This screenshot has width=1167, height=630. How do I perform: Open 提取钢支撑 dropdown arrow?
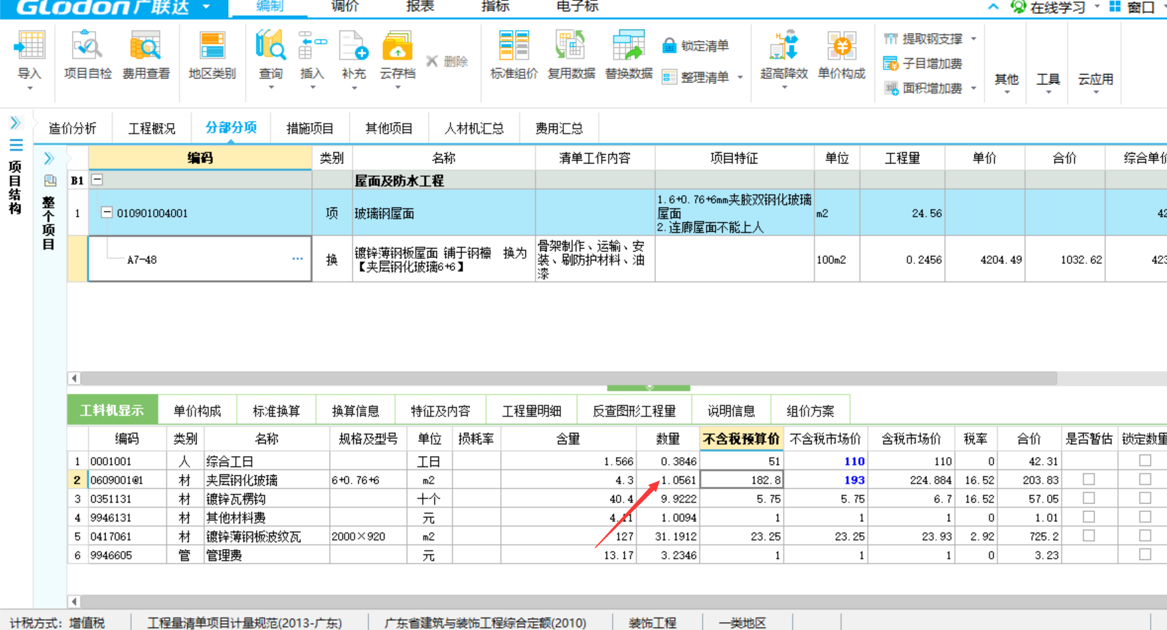973,39
